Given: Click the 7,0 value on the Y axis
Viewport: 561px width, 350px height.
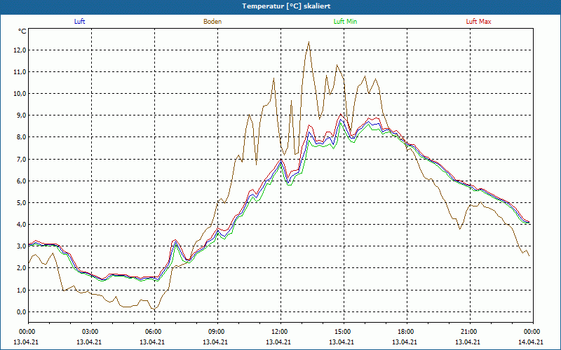Looking at the screenshot, I should [x=21, y=159].
